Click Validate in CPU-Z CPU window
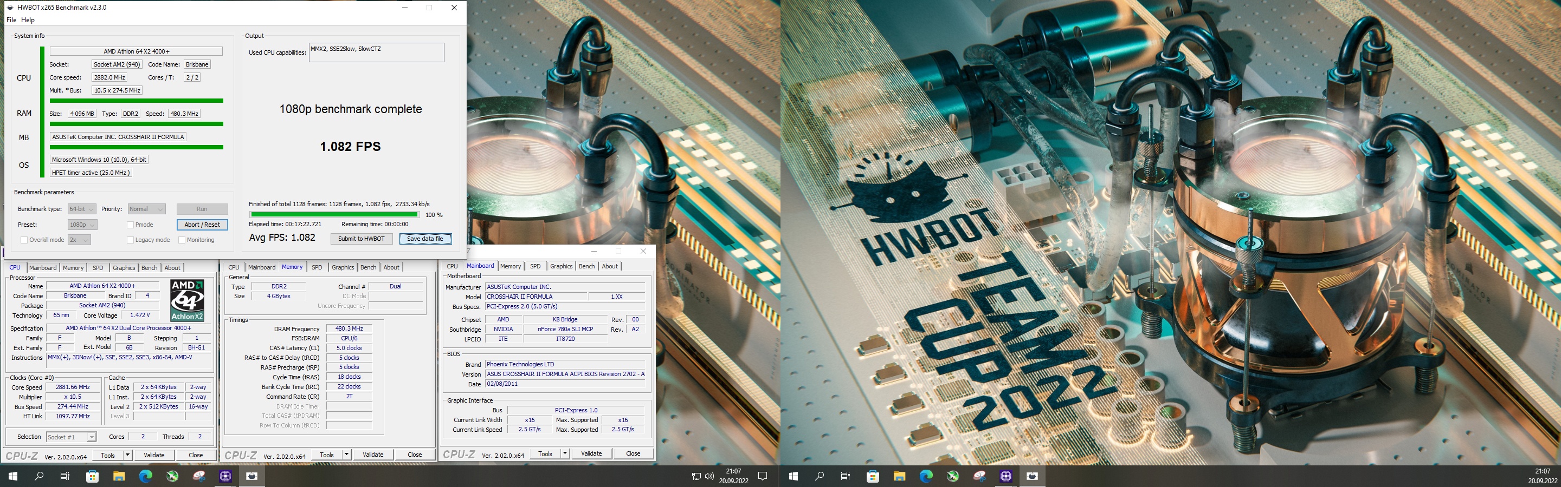1561x487 pixels. (154, 455)
